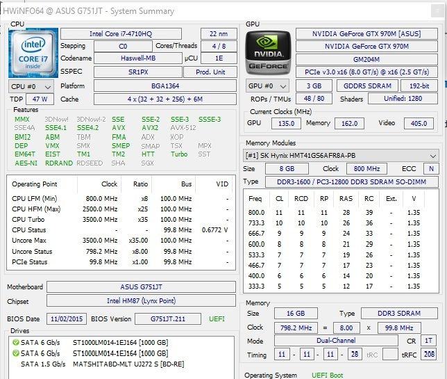The image size is (447, 379).
Task: Select the CPU LFM (Min) row
Action: click(121, 198)
